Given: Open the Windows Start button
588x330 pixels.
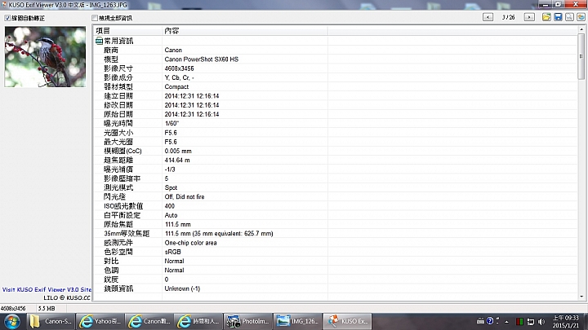Looking at the screenshot, I should click(x=12, y=321).
